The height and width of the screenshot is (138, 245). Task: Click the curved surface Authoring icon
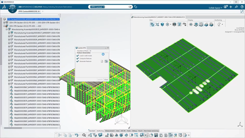pyautogui.click(x=219, y=25)
